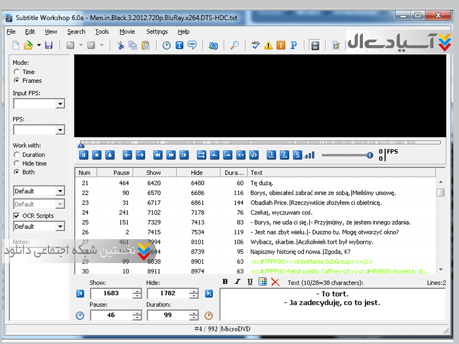The width and height of the screenshot is (459, 344).
Task: Click the Save file toolbar icon
Action: (x=49, y=45)
